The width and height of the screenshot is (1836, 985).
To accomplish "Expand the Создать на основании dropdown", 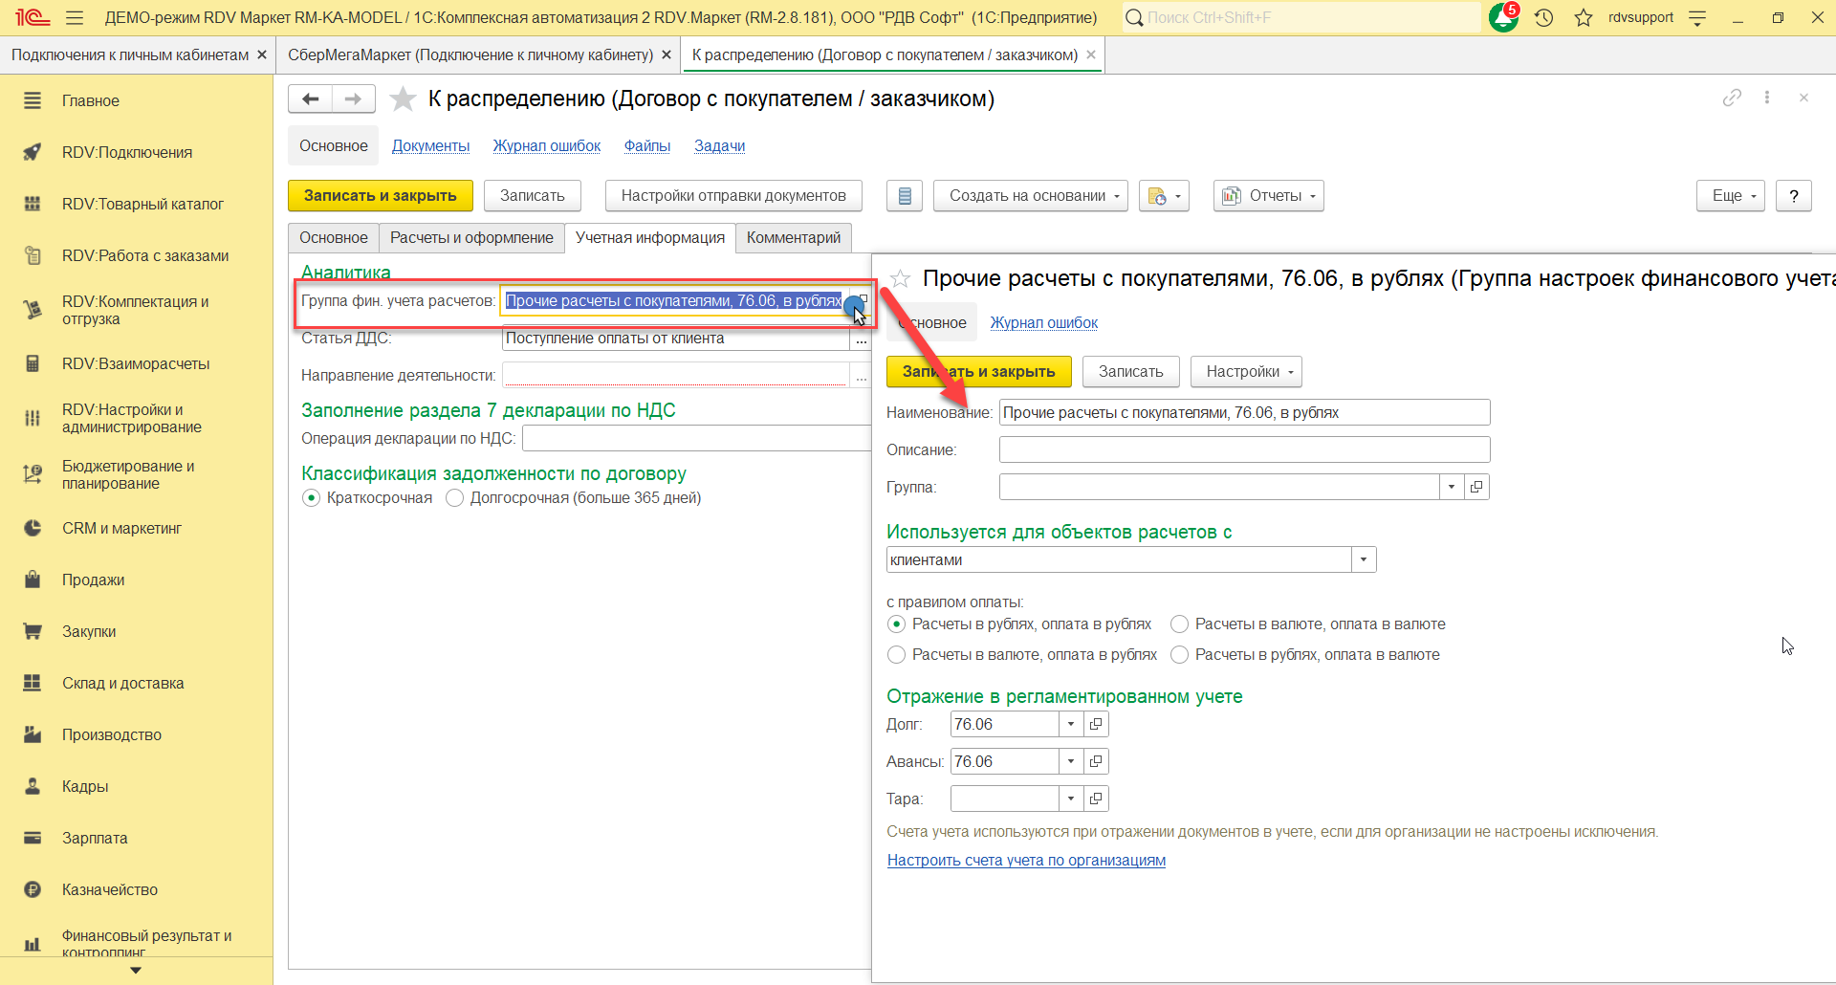I will click(1030, 196).
